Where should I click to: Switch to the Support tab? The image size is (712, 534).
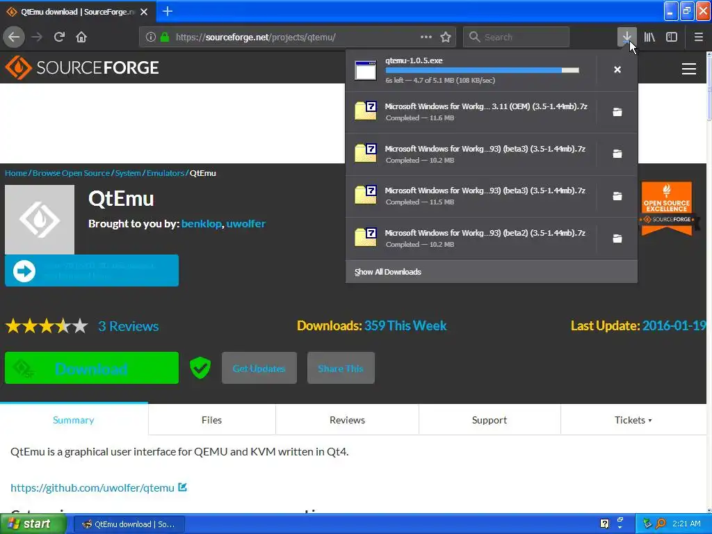489,420
